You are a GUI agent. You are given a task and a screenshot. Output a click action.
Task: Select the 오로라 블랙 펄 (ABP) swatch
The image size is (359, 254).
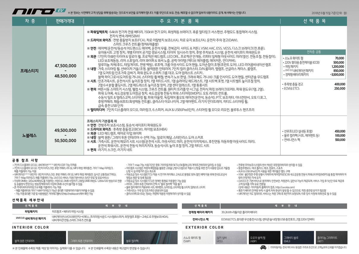[x=264, y=237]
